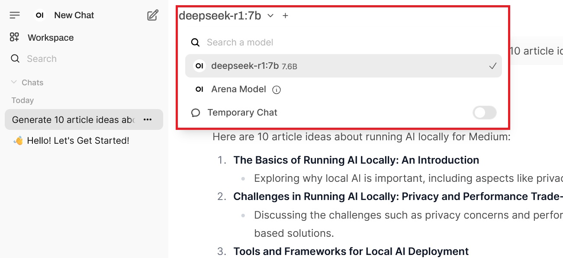Click the Workspace grid icon
563x258 pixels.
pyautogui.click(x=15, y=37)
